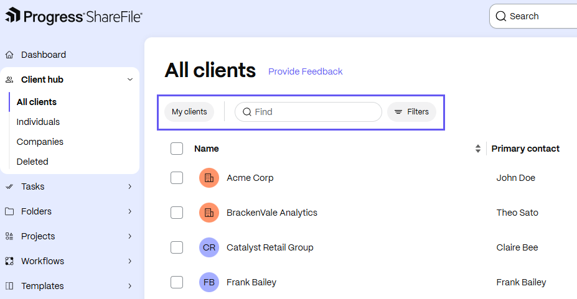Expand the Templates menu chevron
The width and height of the screenshot is (577, 299).
130,286
